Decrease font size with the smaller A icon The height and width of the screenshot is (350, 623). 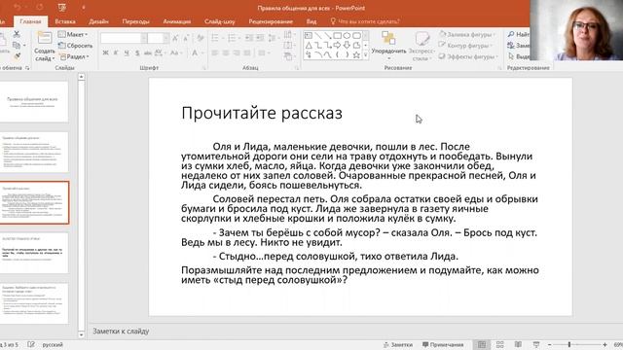coord(186,38)
